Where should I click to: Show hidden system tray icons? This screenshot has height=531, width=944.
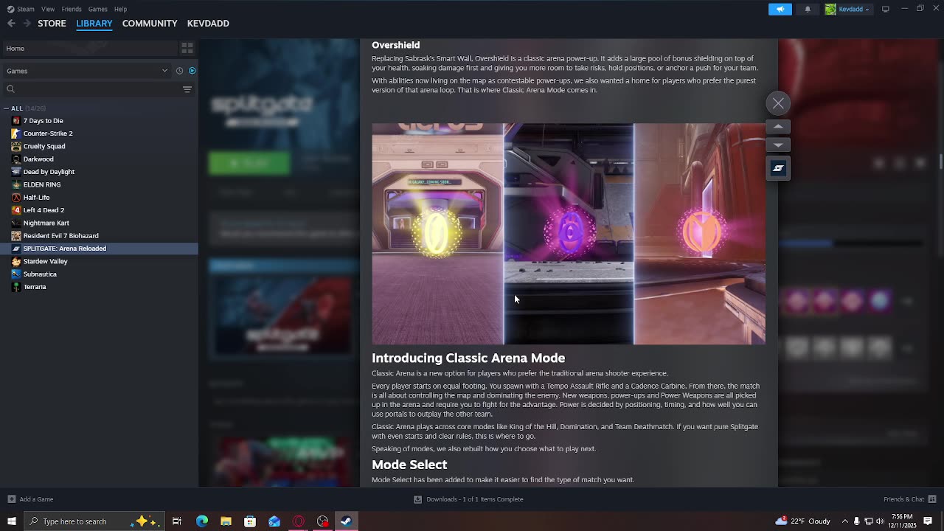pyautogui.click(x=845, y=521)
